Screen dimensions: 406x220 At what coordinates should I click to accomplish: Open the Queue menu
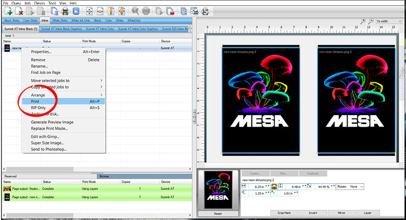tap(16, 3)
